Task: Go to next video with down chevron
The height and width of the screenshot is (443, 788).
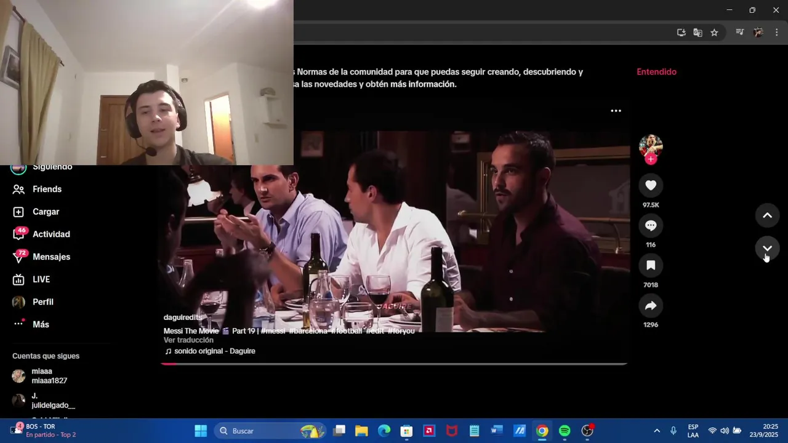Action: tap(767, 248)
